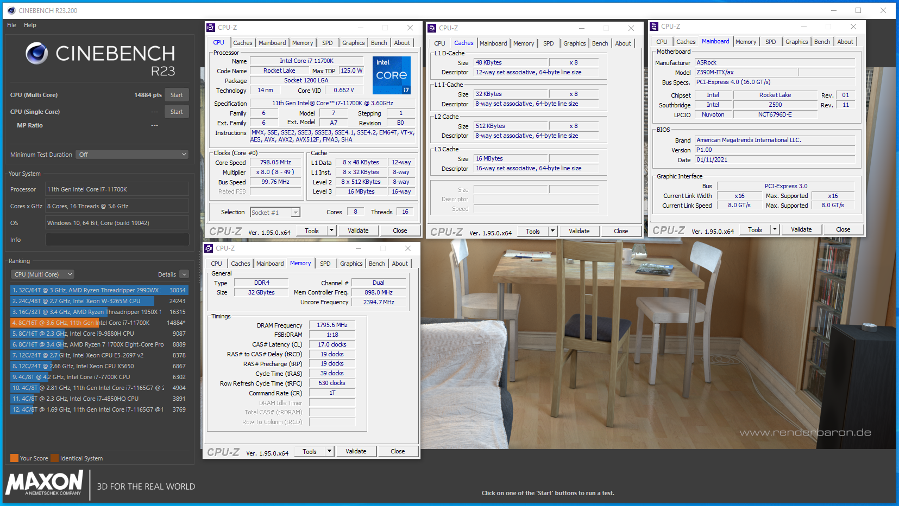Switch to CPU tab in the CPU-Z Caches window
This screenshot has height=506, width=899.
(439, 43)
